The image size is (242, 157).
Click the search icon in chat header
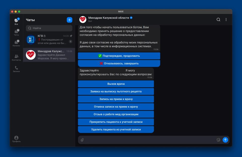pos(218,20)
